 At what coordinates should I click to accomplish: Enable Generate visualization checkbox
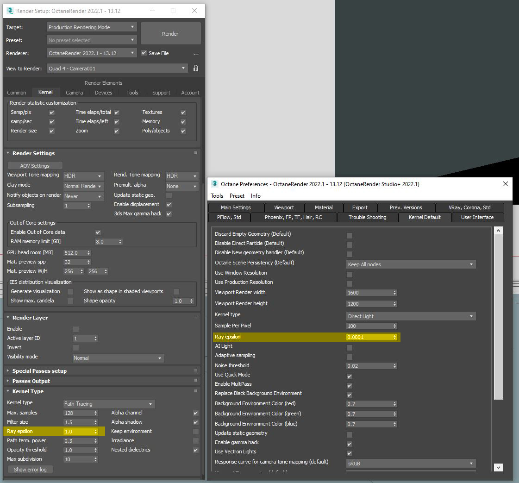(70, 292)
